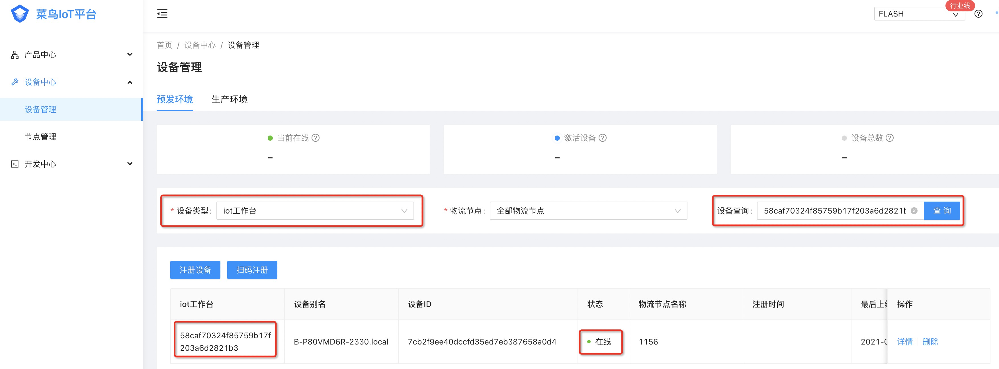
Task: Click question mark beside 设备总数
Action: (x=890, y=138)
